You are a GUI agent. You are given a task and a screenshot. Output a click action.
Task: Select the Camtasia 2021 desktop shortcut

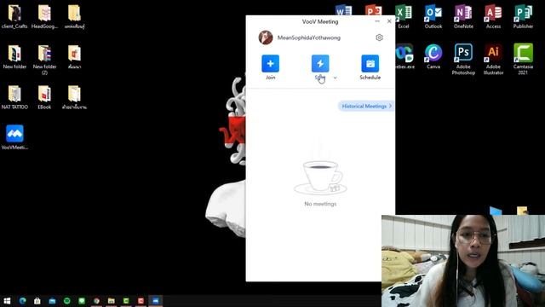(523, 59)
